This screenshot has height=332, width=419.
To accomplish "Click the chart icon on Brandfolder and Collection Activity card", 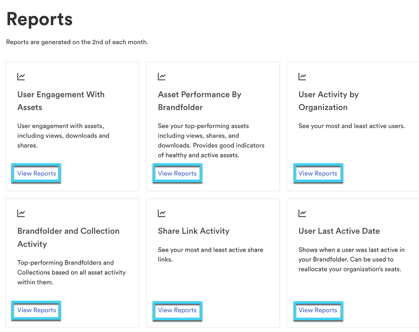I will tap(21, 213).
